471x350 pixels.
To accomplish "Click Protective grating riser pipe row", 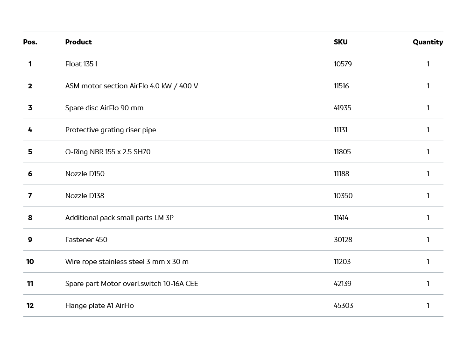I will pyautogui.click(x=110, y=130).
